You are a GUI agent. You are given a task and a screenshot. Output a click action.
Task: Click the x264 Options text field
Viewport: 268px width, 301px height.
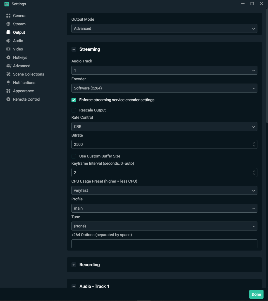pyautogui.click(x=164, y=244)
